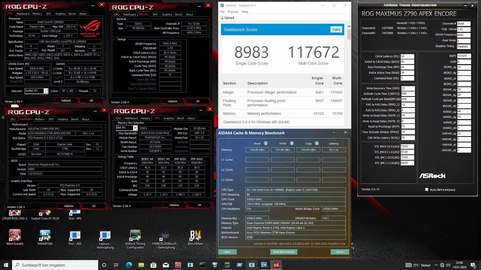The width and height of the screenshot is (481, 270).
Task: Click OK in the SPD tab window
Action: coord(199,205)
